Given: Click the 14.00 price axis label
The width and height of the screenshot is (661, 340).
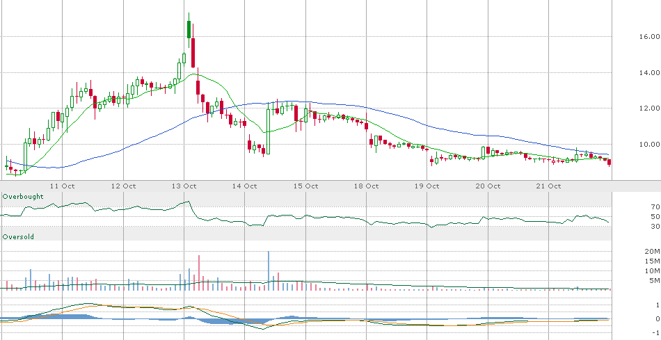Looking at the screenshot, I should click(x=648, y=72).
